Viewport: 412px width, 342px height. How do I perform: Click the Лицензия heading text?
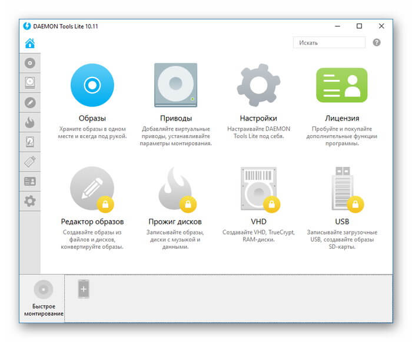coord(342,118)
